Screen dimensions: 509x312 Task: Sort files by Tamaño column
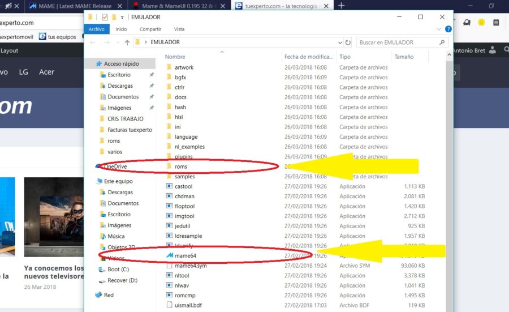(x=404, y=57)
